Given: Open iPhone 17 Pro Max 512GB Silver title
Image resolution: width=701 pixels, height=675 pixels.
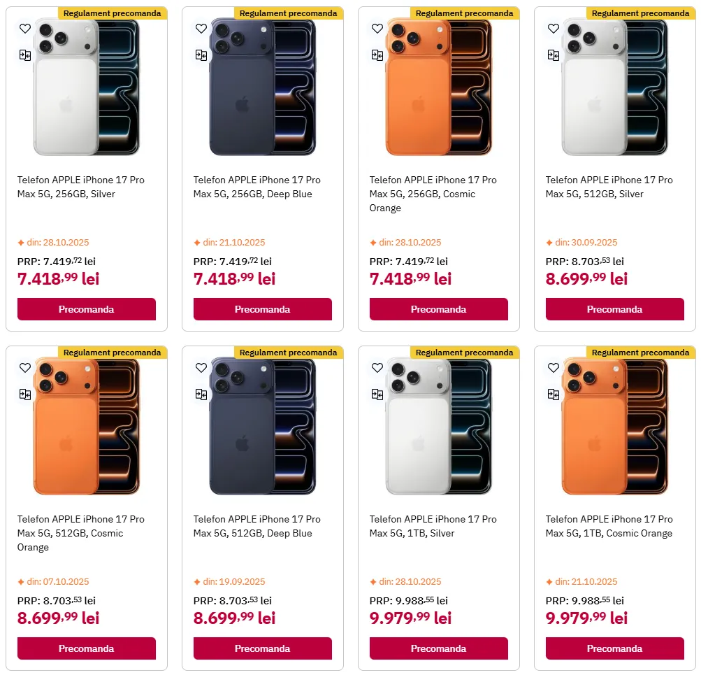Looking at the screenshot, I should tap(609, 187).
